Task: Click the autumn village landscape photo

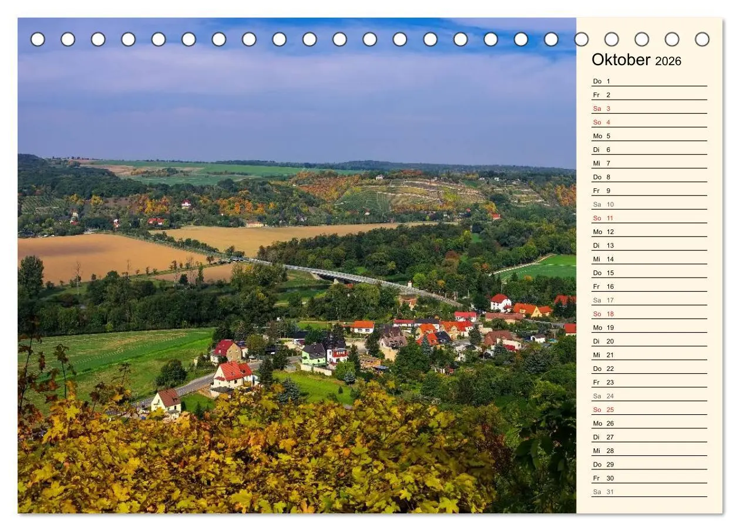Action: click(297, 265)
